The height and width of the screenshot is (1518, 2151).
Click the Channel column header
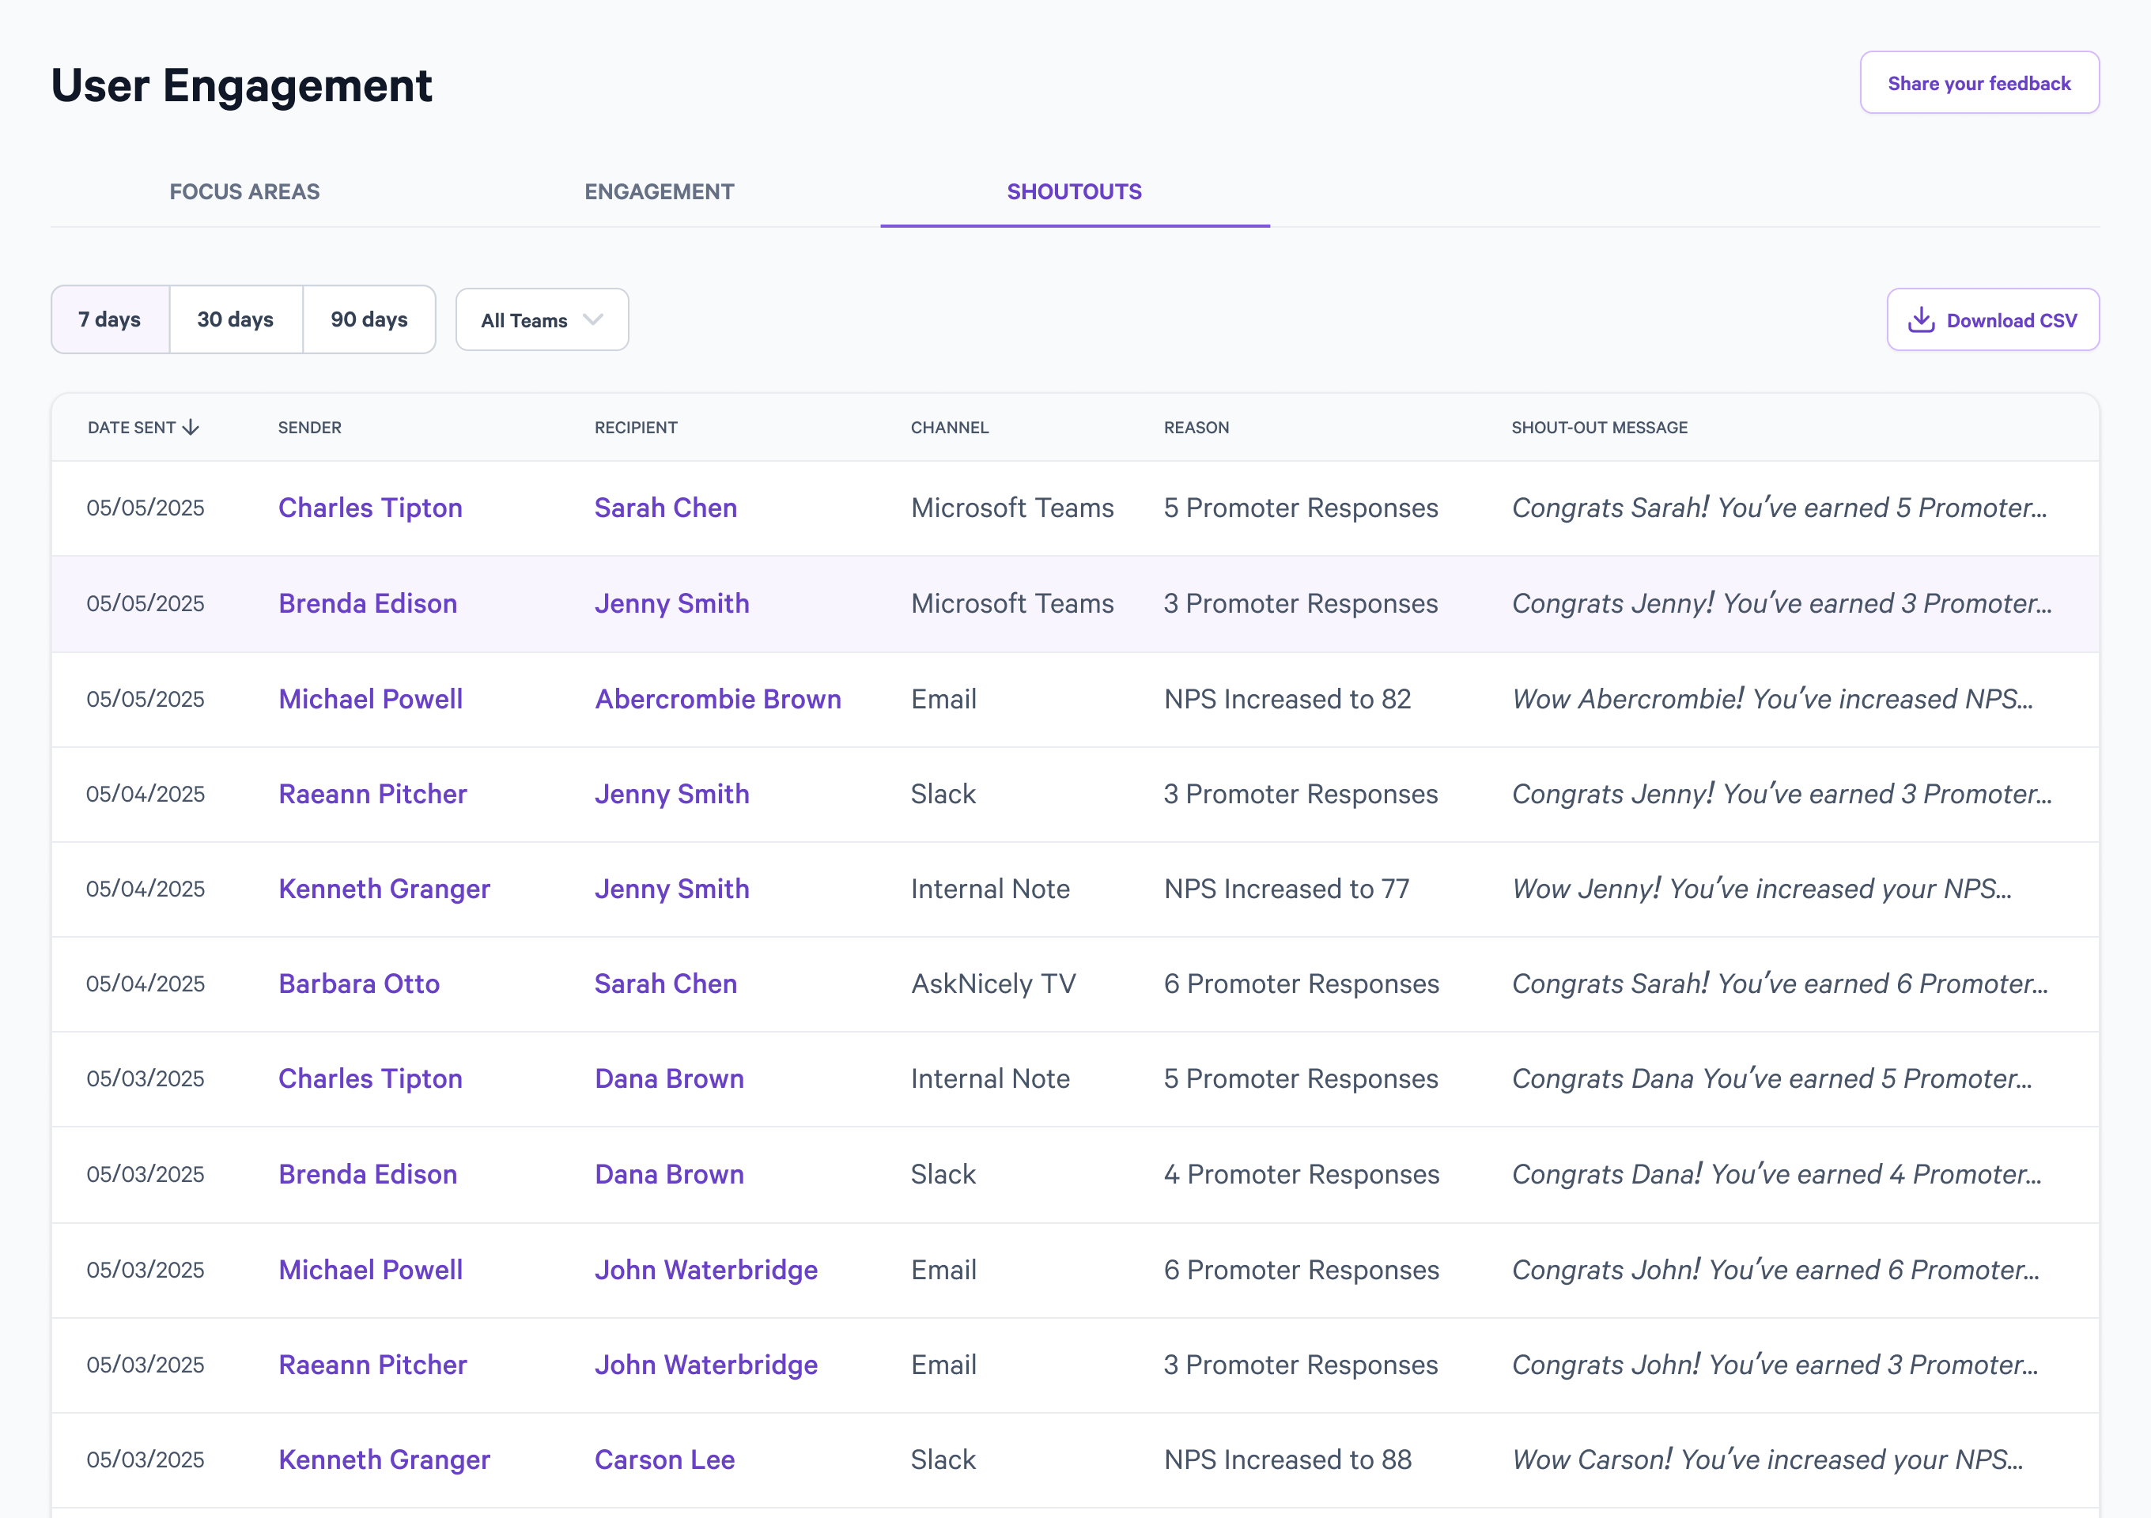point(949,427)
